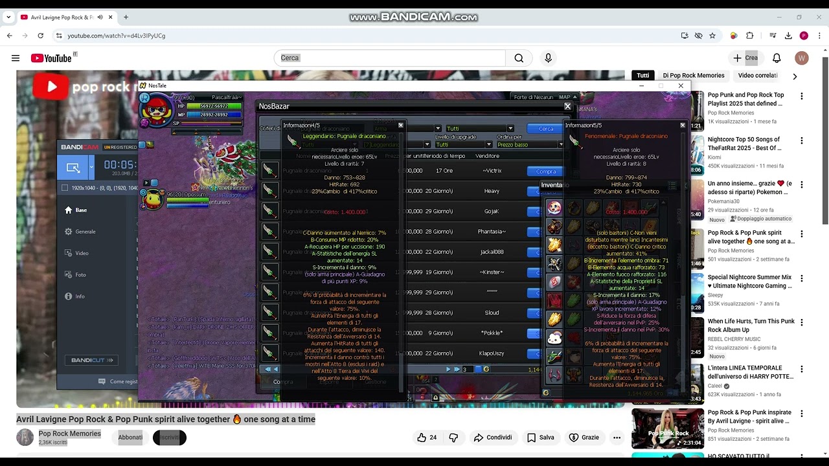The height and width of the screenshot is (466, 829).
Task: Open more actions below the video
Action: point(617,438)
